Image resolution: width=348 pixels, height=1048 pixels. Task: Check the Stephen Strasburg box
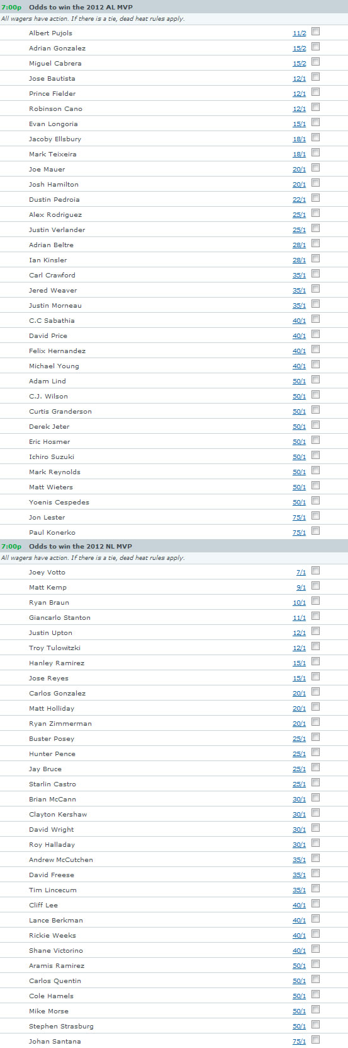[x=315, y=1025]
